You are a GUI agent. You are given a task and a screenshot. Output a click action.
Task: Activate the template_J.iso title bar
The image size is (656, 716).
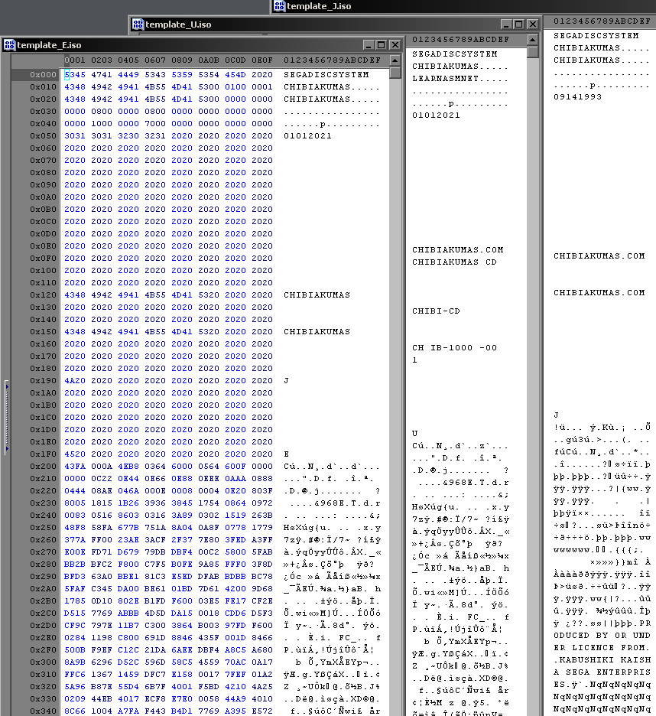click(x=463, y=6)
